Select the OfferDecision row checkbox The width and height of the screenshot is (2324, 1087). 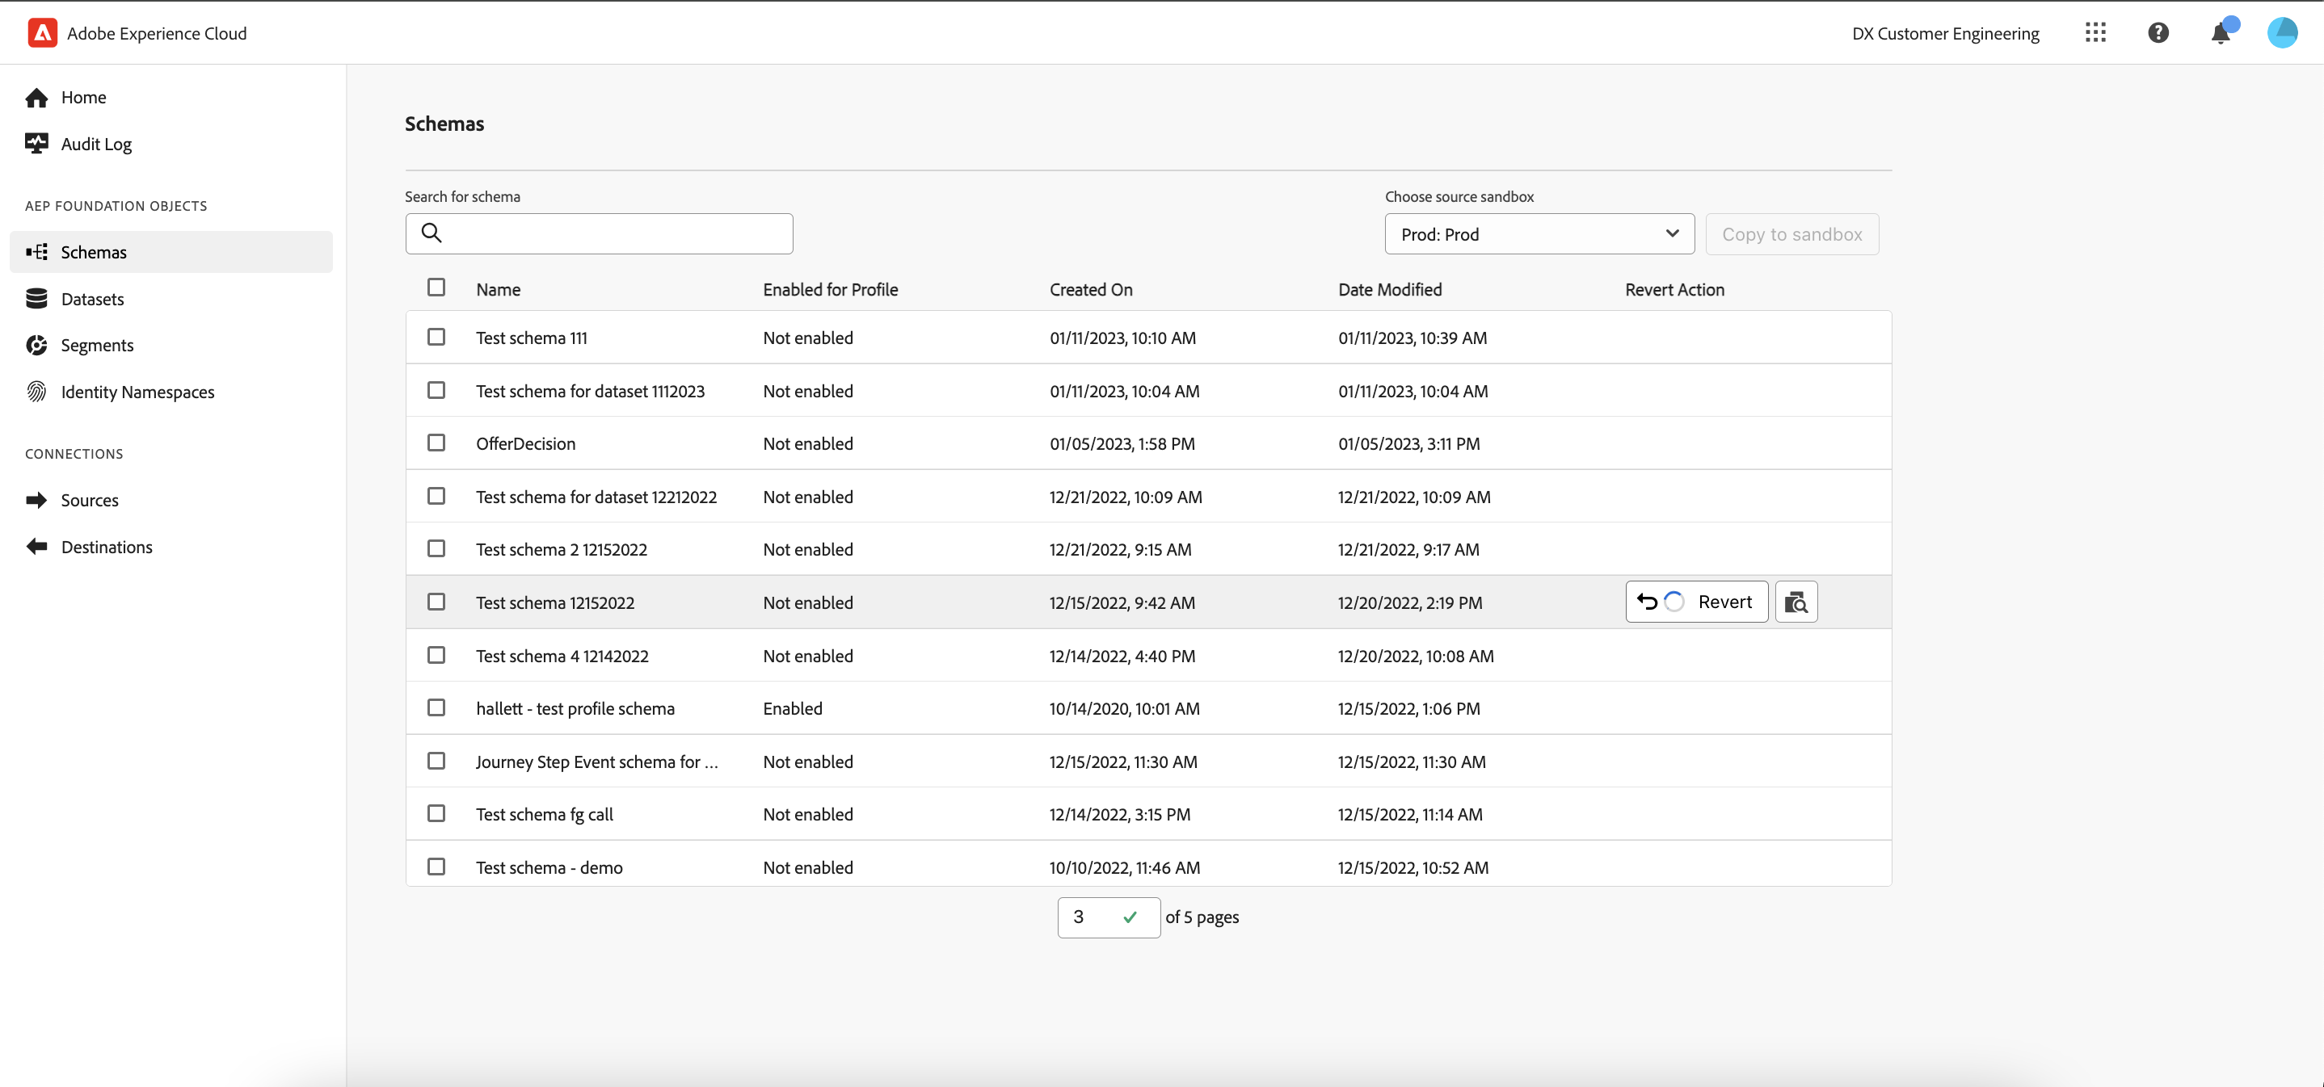click(436, 443)
